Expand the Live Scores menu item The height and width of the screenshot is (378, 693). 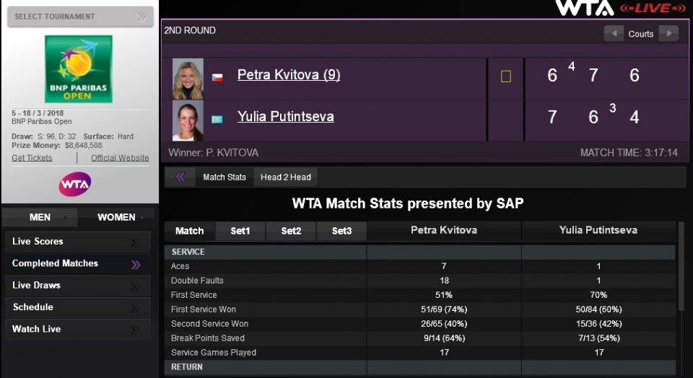coord(78,242)
